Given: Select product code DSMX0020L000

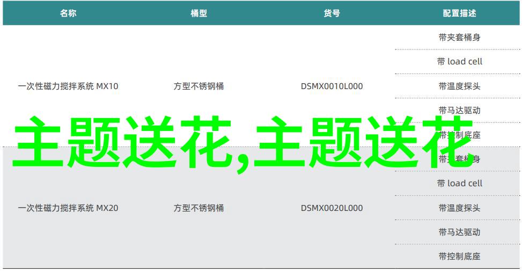Looking at the screenshot, I should click(332, 208).
